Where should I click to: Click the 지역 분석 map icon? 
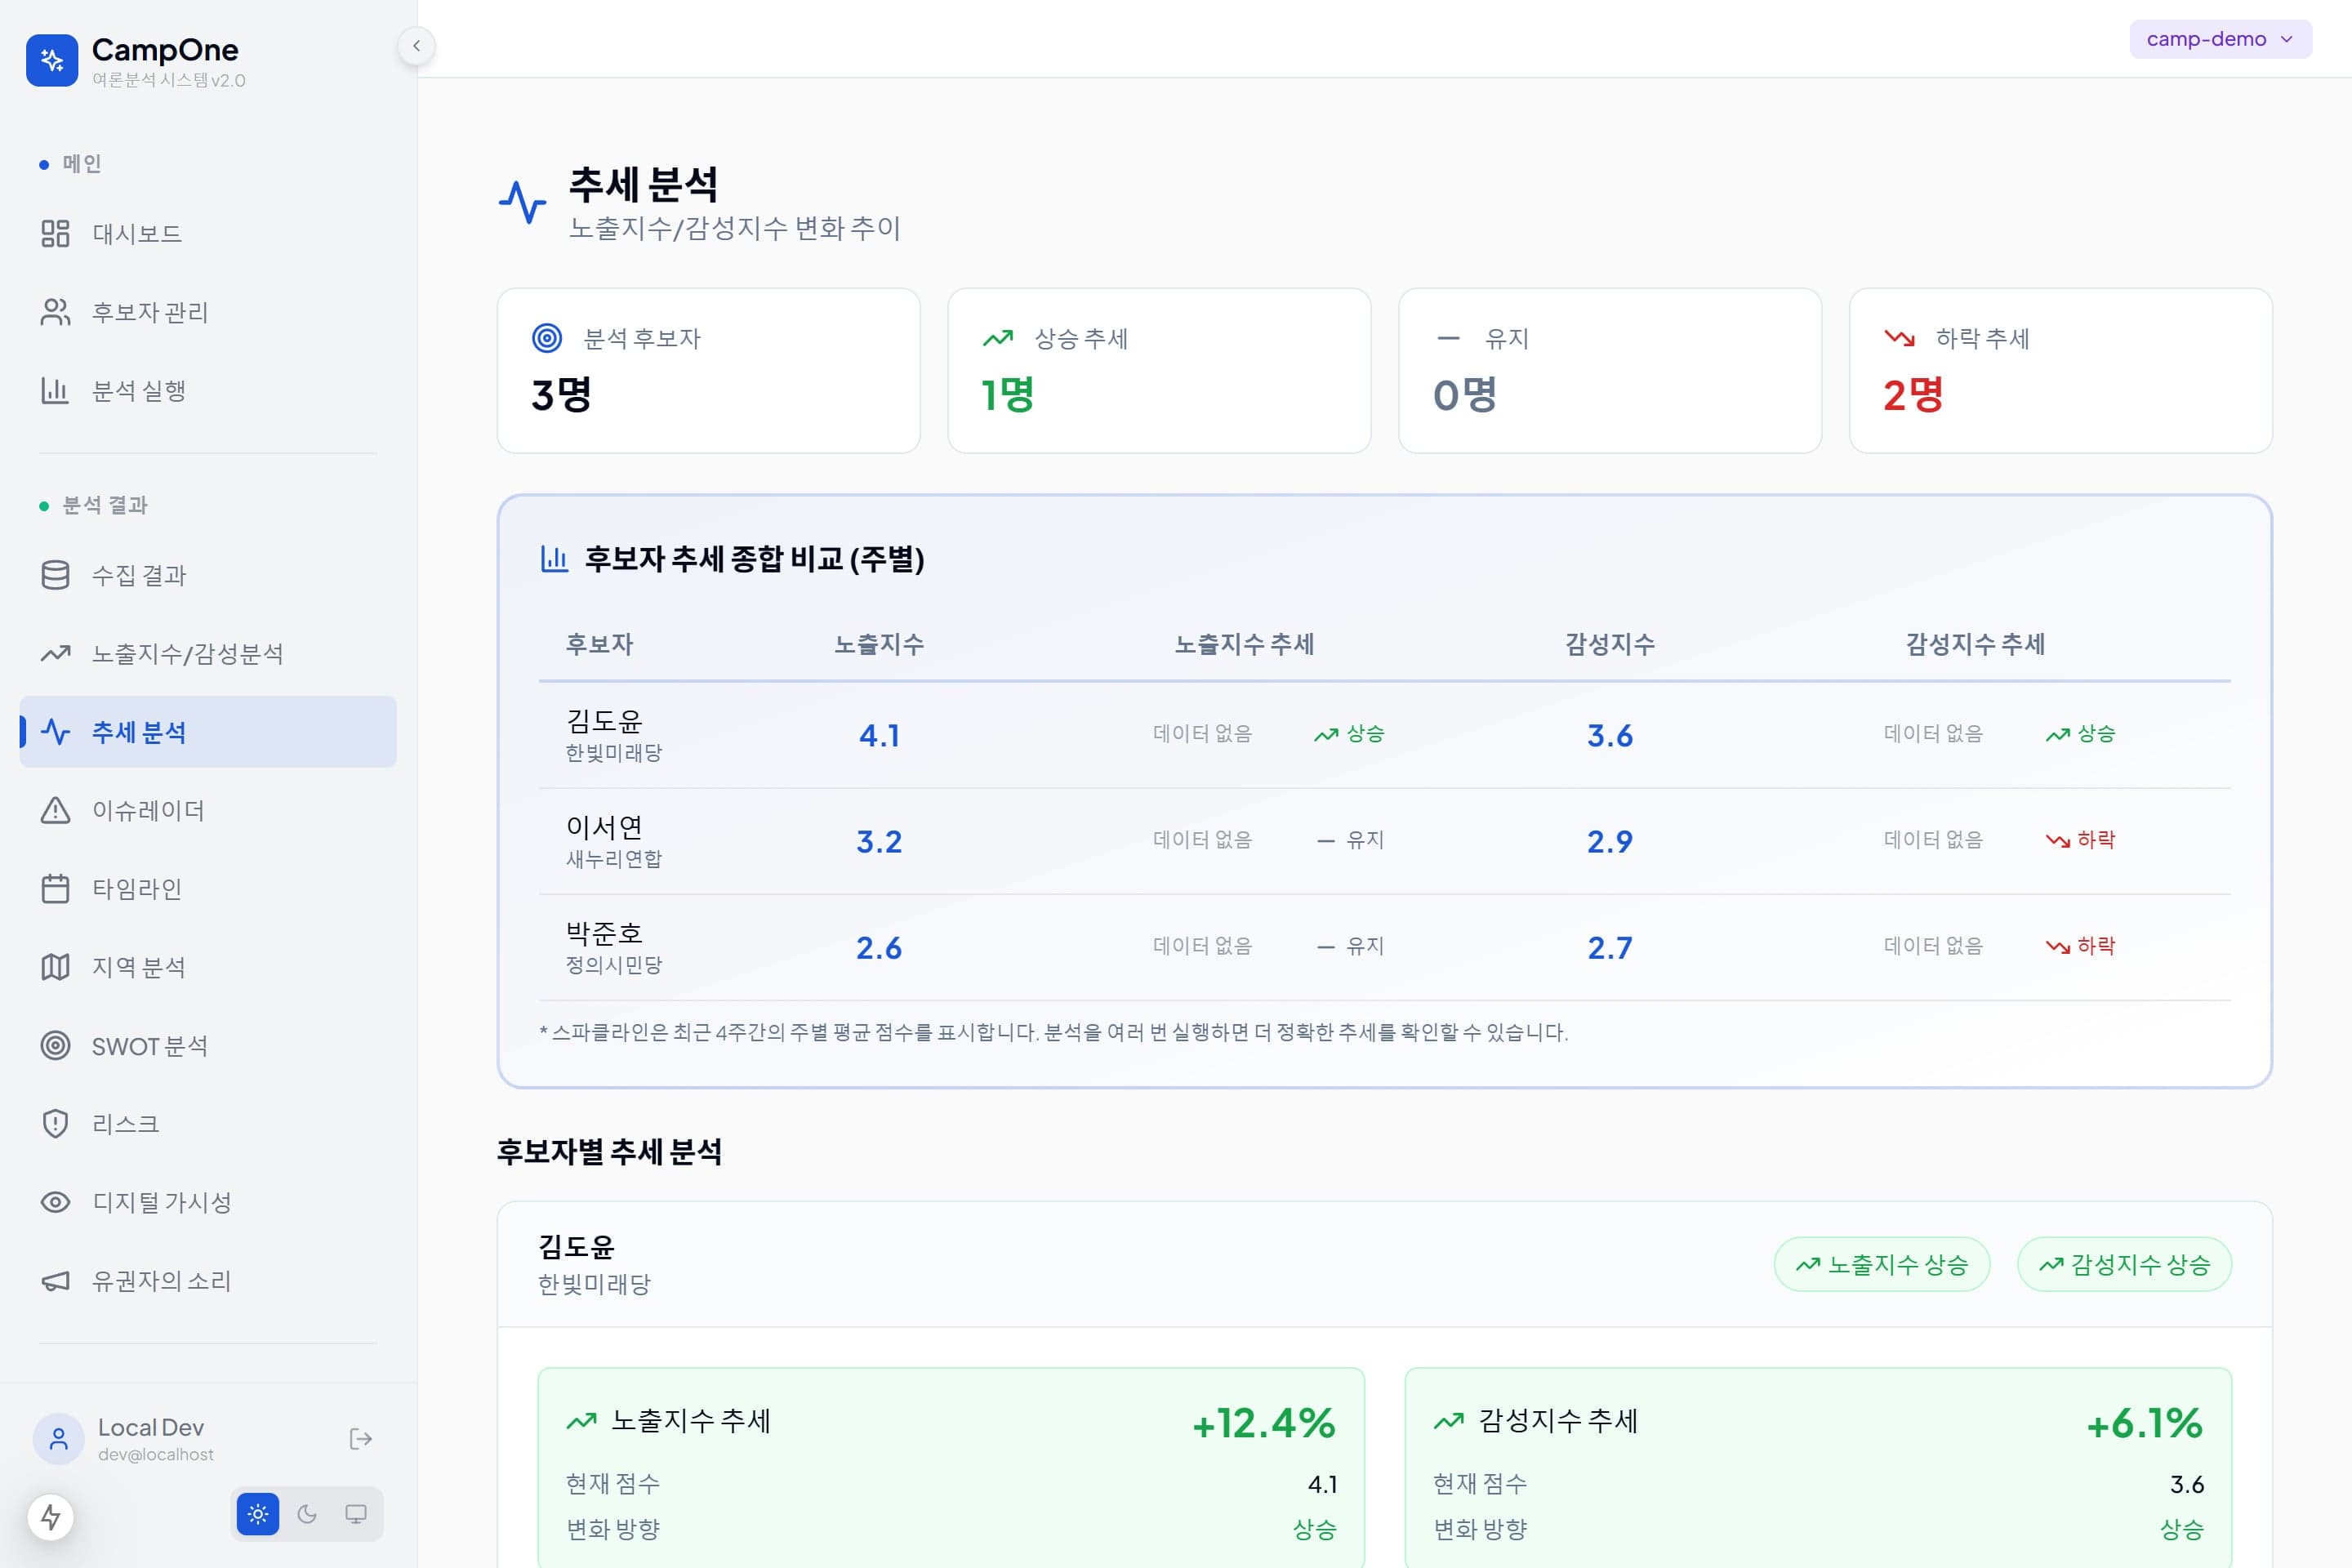point(55,967)
